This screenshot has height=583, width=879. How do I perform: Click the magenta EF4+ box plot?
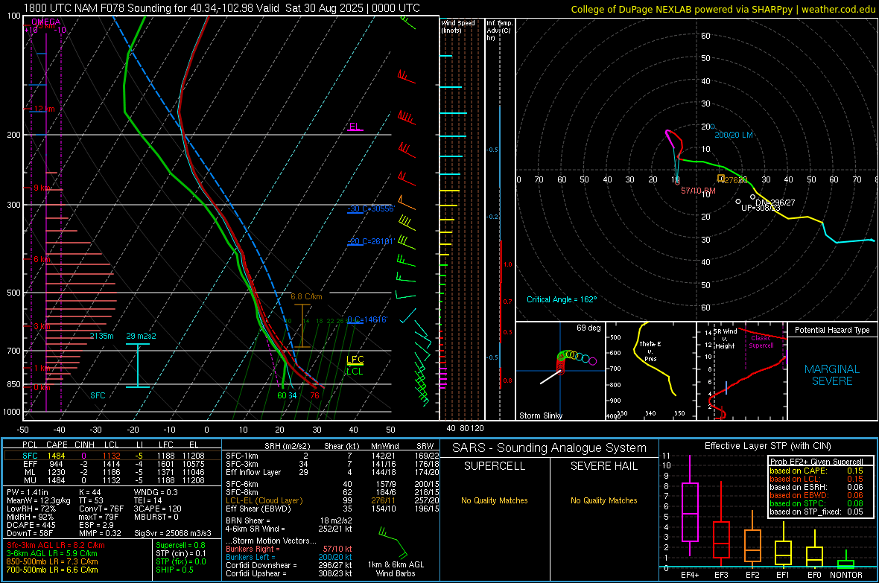tap(690, 506)
